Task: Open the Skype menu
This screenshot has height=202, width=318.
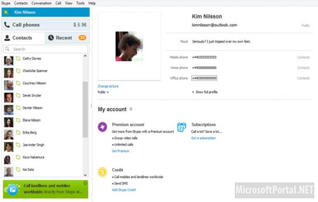Action: click(6, 3)
